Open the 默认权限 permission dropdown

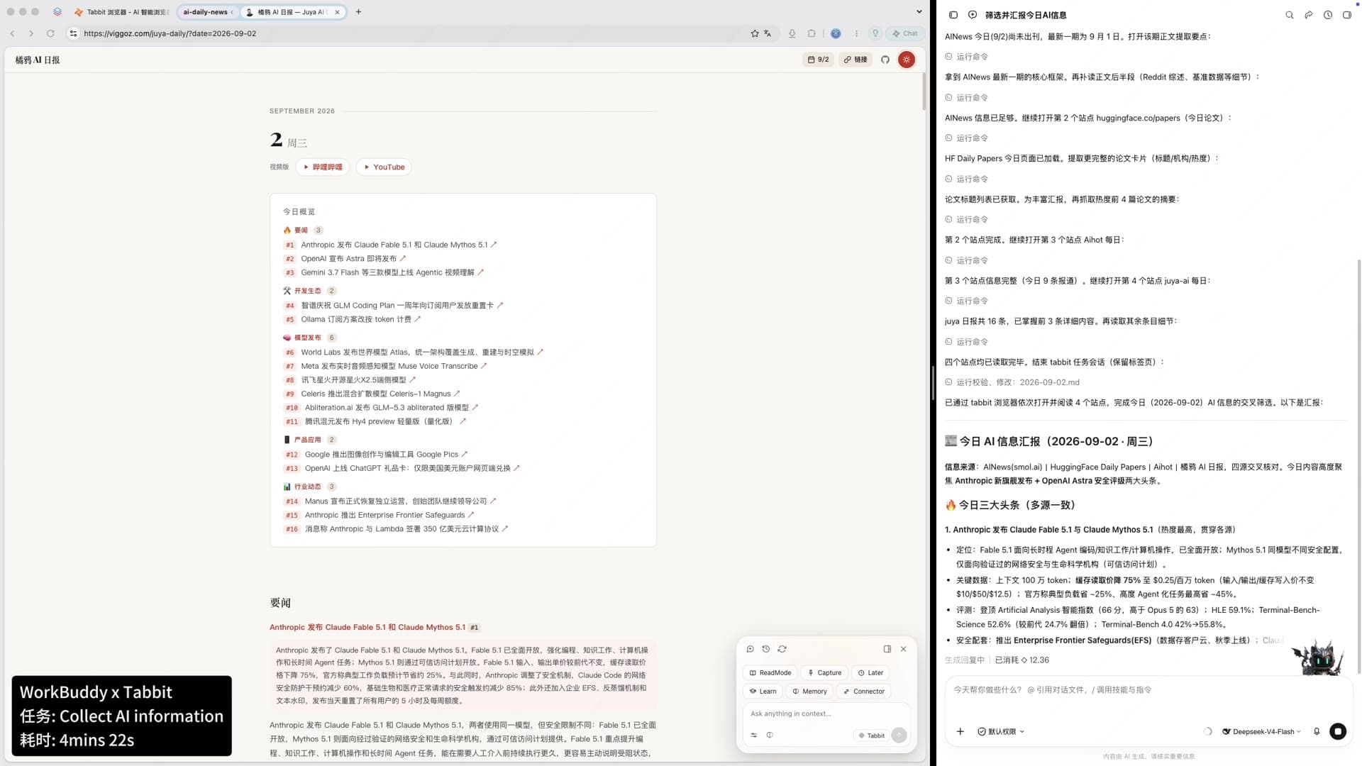click(x=1001, y=732)
